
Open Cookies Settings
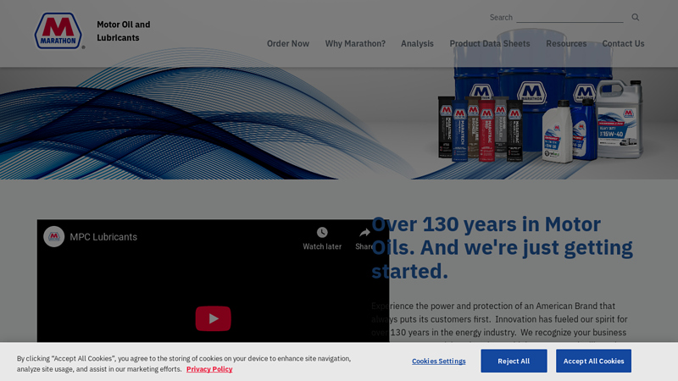pyautogui.click(x=438, y=361)
